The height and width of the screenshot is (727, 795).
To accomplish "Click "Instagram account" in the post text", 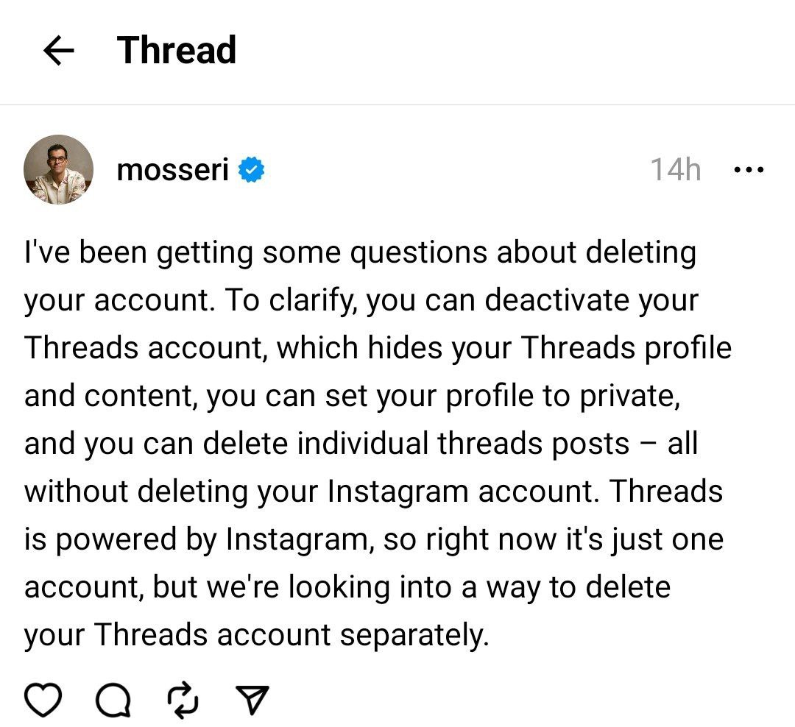I will point(460,492).
